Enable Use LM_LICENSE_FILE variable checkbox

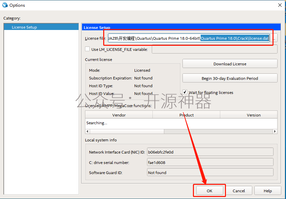(x=87, y=49)
